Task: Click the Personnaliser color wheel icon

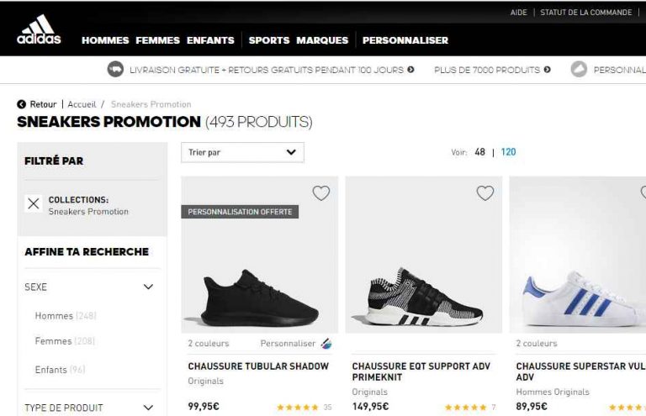Action: pos(326,344)
